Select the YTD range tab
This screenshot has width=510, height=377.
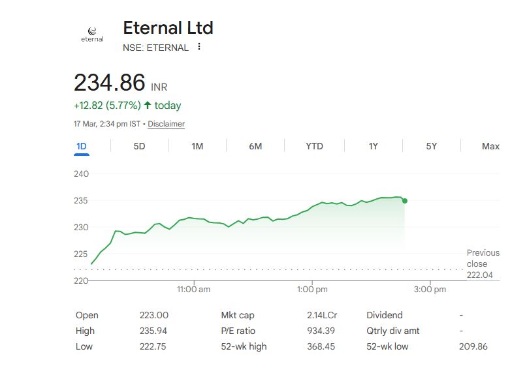point(314,146)
